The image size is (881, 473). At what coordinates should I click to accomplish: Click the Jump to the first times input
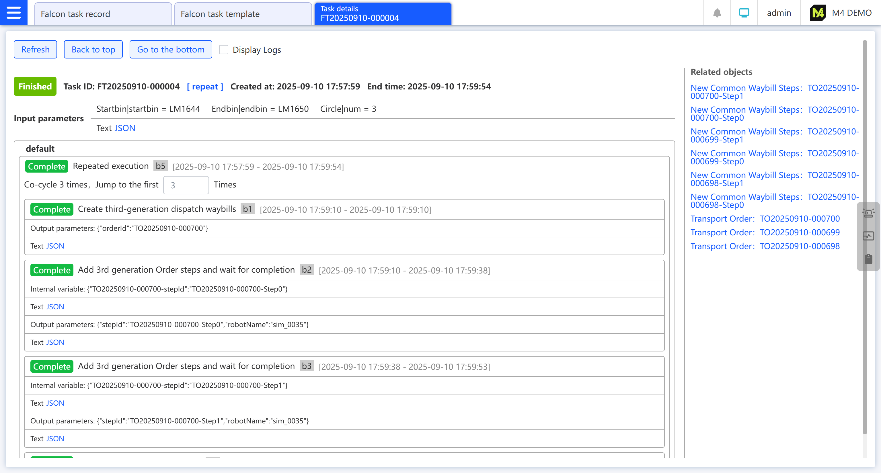[186, 185]
